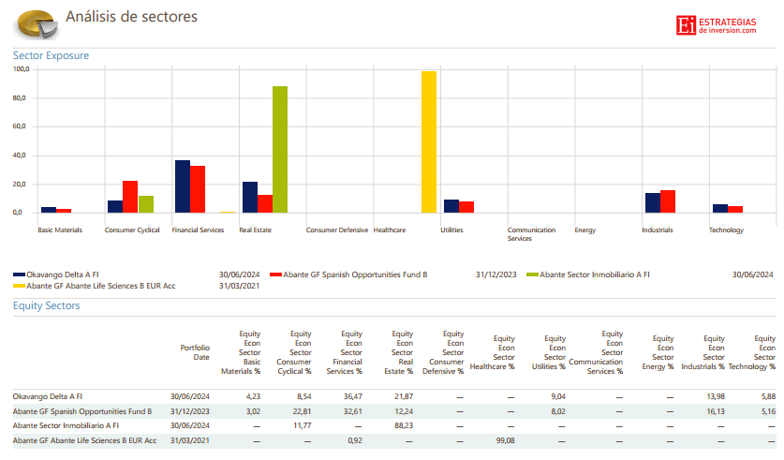
Task: Click the Equity Econ Sector Technology % header
Action: coord(751,352)
